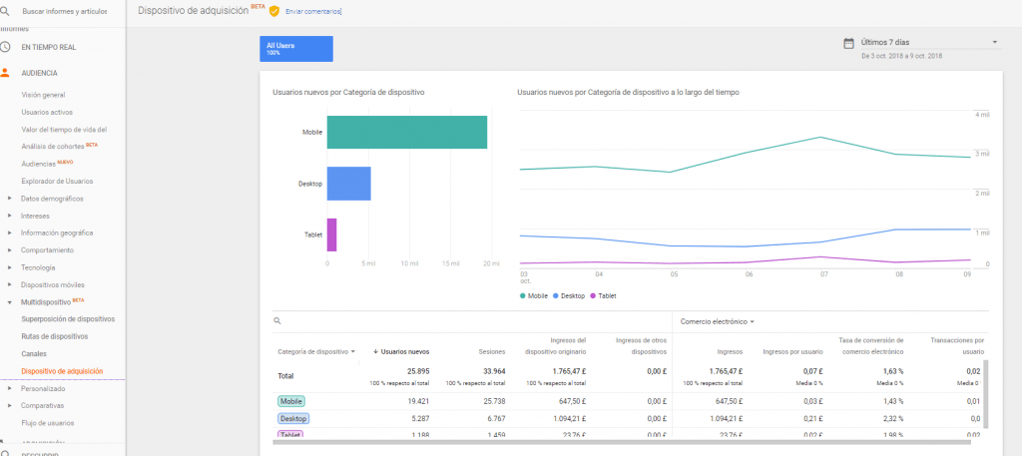Click Ingresos del dispositivo originario header
This screenshot has height=456, width=1022.
555,346
